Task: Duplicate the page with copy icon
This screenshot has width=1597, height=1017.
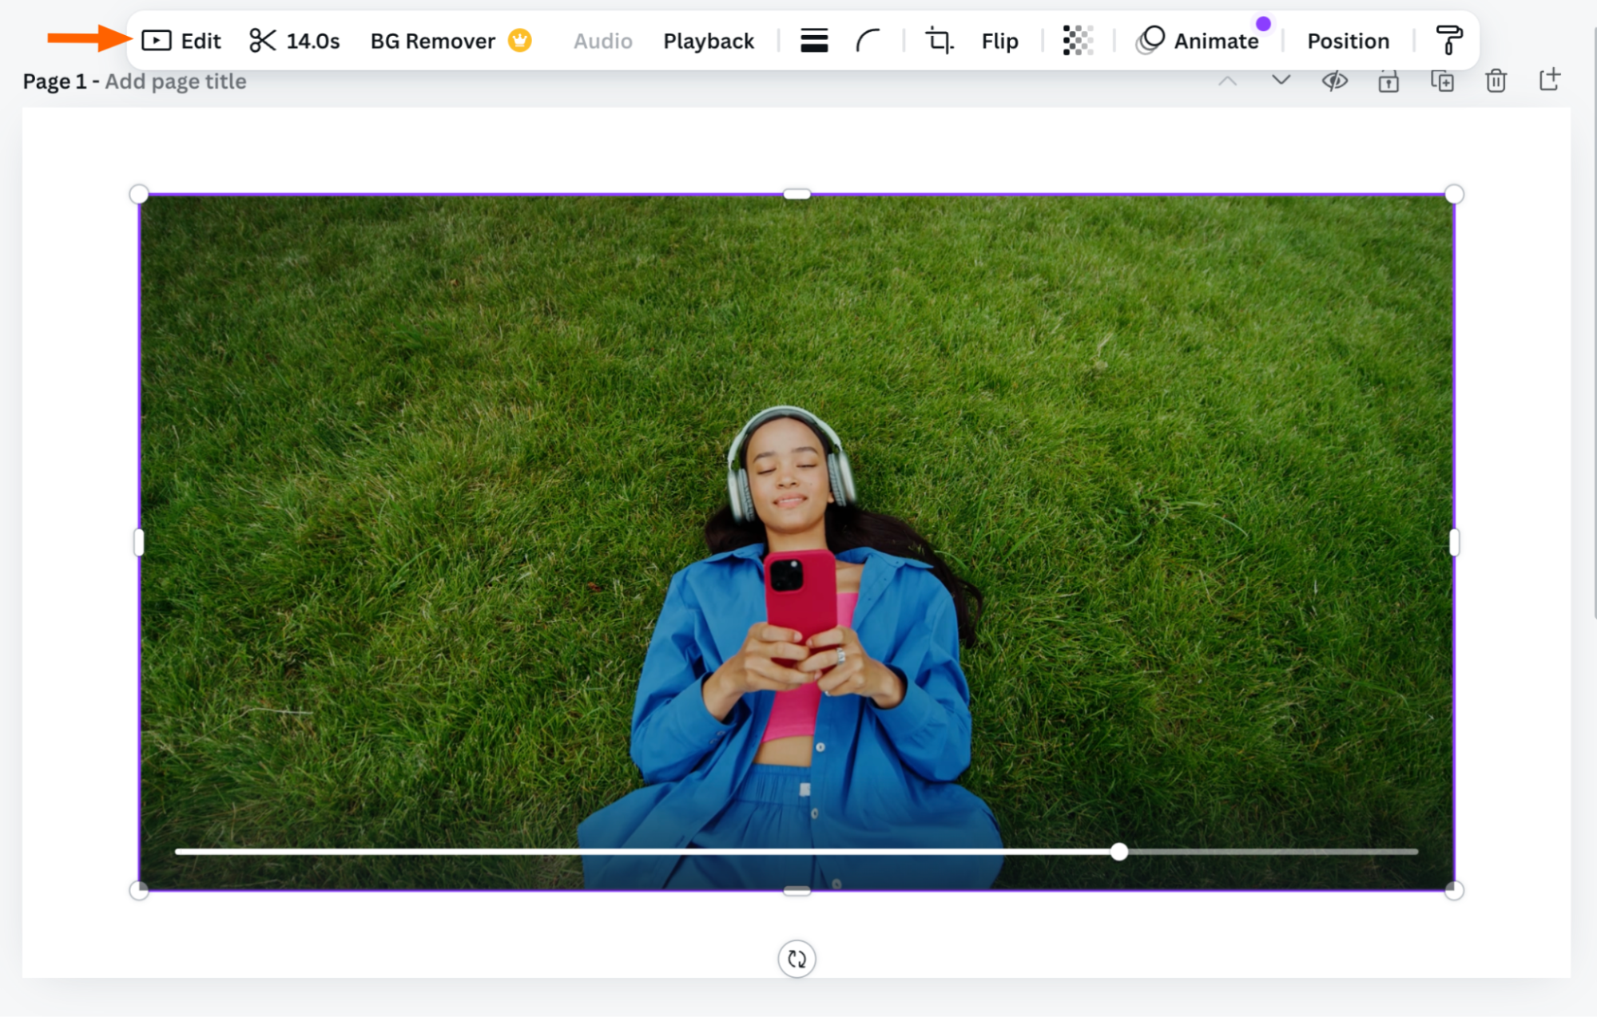Action: [x=1442, y=81]
